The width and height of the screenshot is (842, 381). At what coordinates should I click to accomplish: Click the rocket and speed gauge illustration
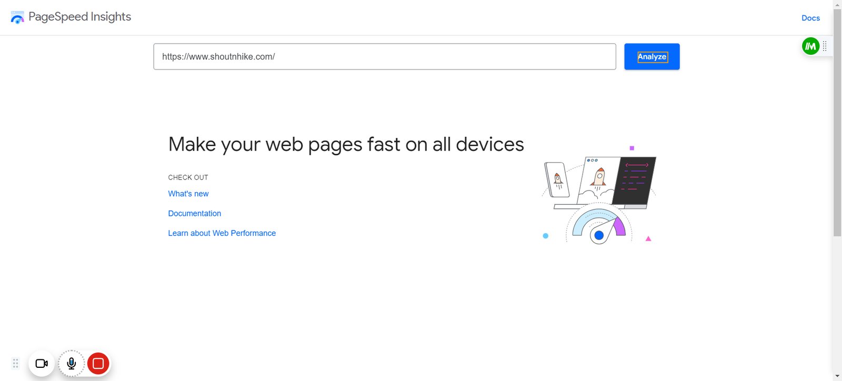point(599,194)
